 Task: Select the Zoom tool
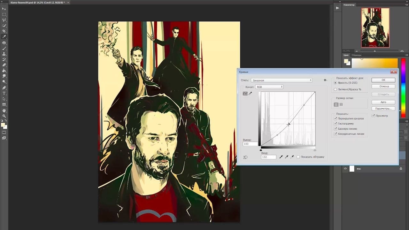click(x=4, y=116)
